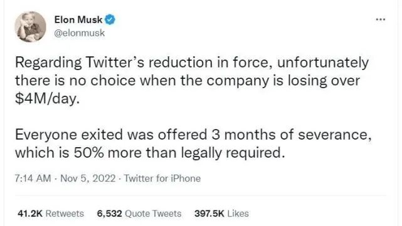Open the Elon Musk profile avatar
The width and height of the screenshot is (402, 226).
[x=30, y=26]
